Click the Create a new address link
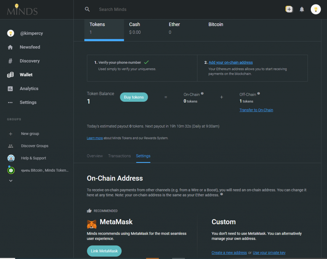 (x=229, y=253)
